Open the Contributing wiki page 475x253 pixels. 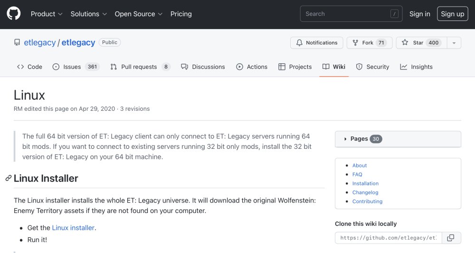[x=367, y=201]
